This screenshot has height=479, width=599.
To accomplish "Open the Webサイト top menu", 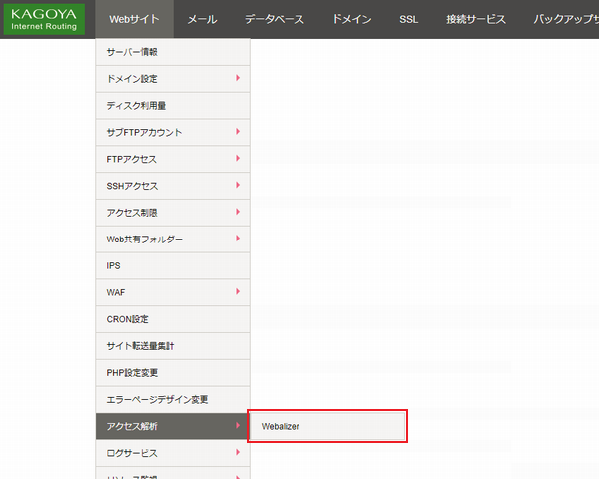I will click(134, 19).
